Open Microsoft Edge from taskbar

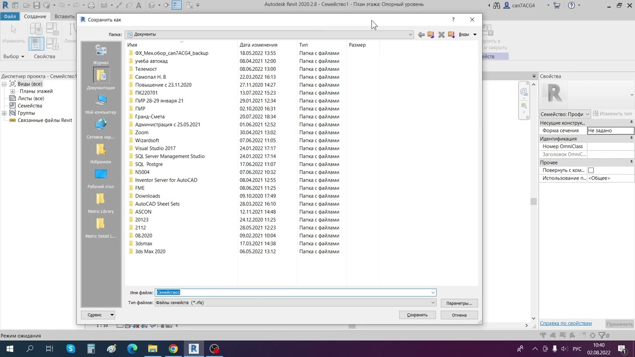132,349
